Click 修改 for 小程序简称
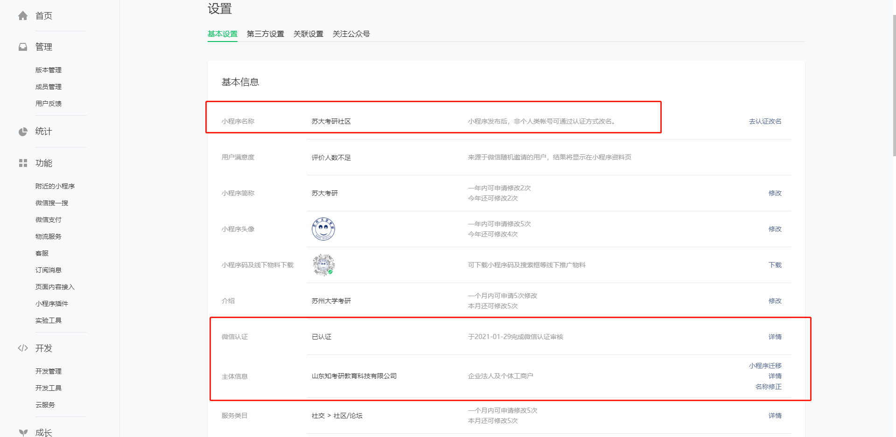896x437 pixels. coord(775,193)
